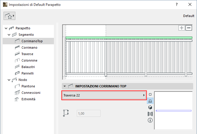Open the Pannelli settings page

coord(27,73)
